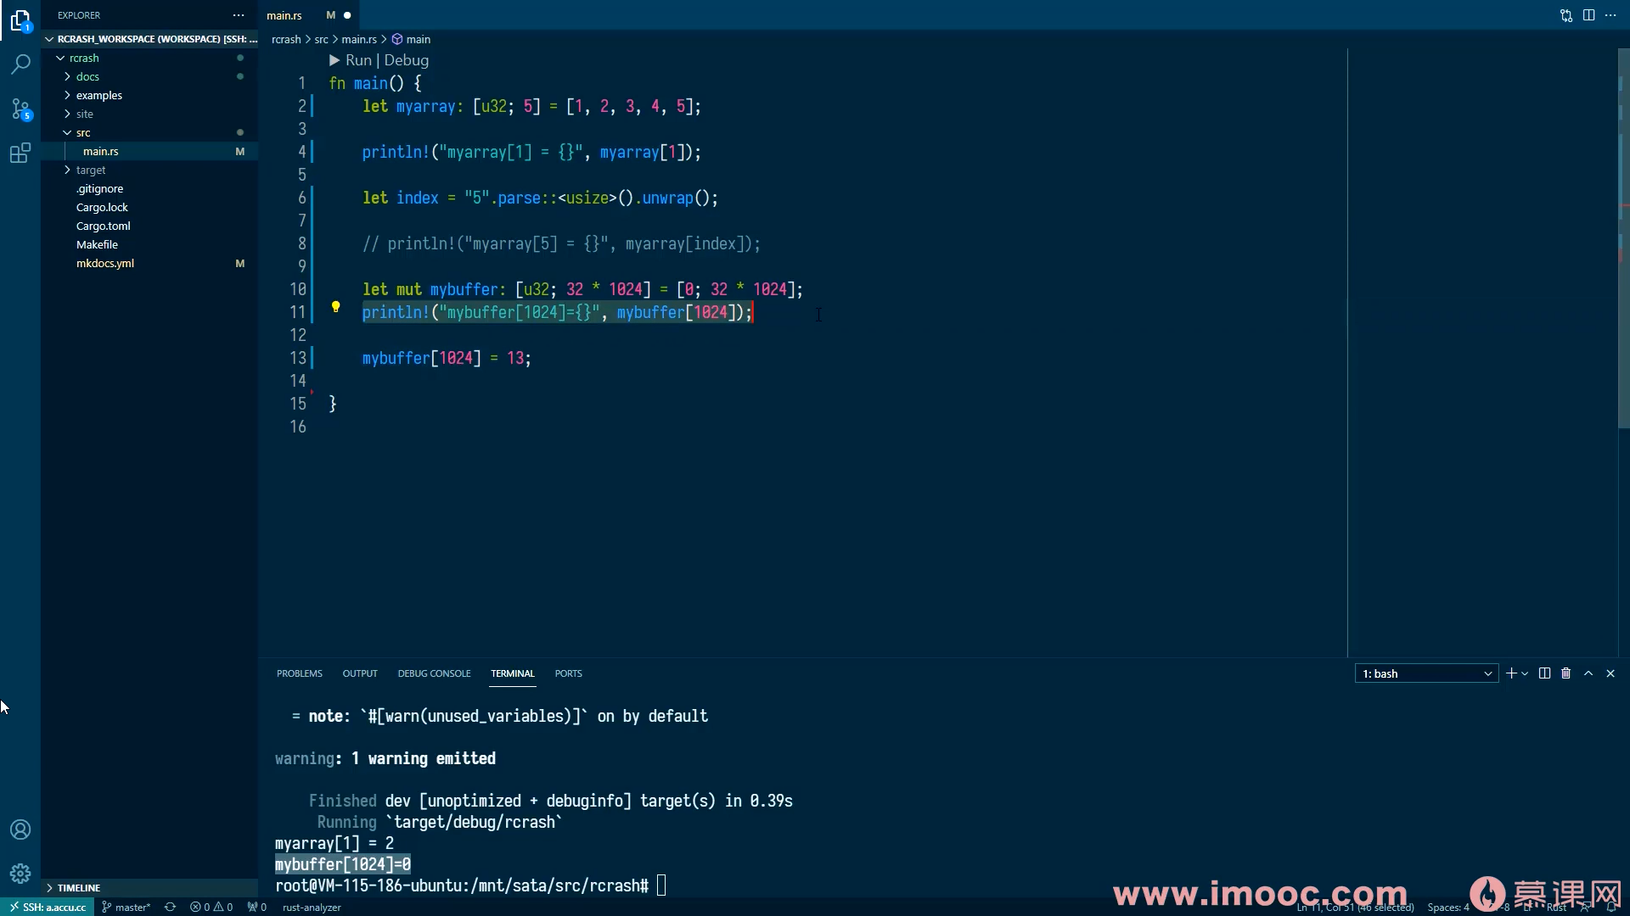This screenshot has width=1630, height=916.
Task: Open Cargo.lock file
Action: pyautogui.click(x=149, y=207)
